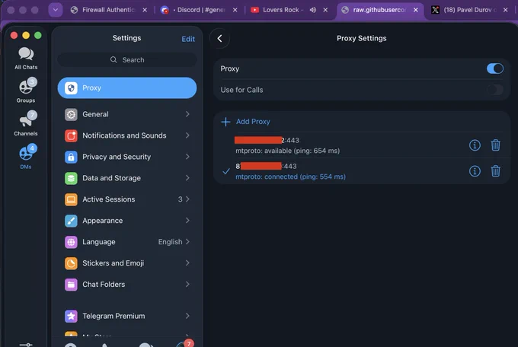Viewport: 518px width, 347px height.
Task: Click the red badge showing 7
Action: 189,343
